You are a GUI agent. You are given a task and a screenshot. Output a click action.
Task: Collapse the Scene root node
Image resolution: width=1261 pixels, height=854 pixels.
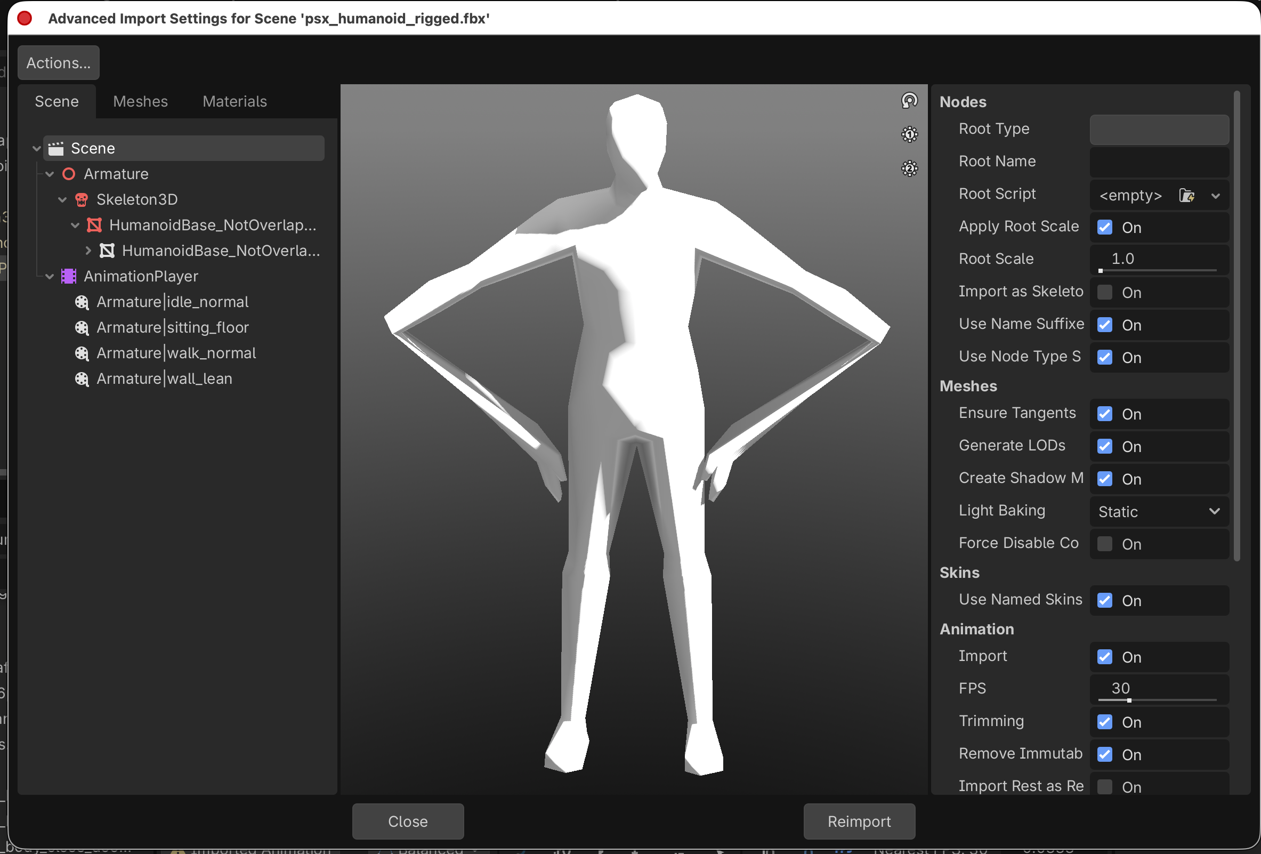pyautogui.click(x=37, y=148)
